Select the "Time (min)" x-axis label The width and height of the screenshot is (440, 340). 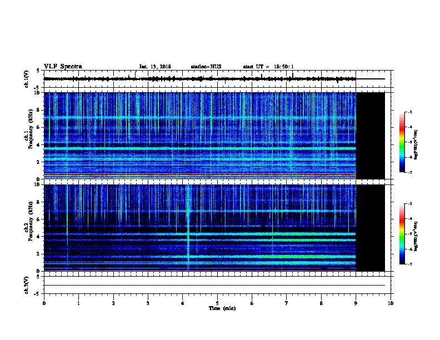(222, 308)
